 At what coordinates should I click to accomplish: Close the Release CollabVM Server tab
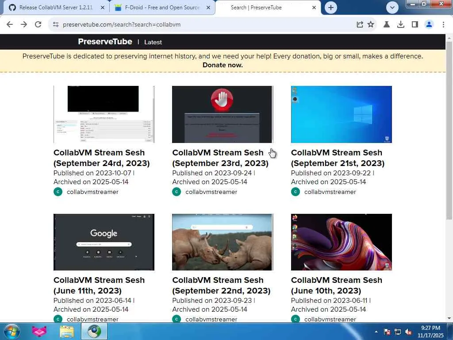[103, 8]
